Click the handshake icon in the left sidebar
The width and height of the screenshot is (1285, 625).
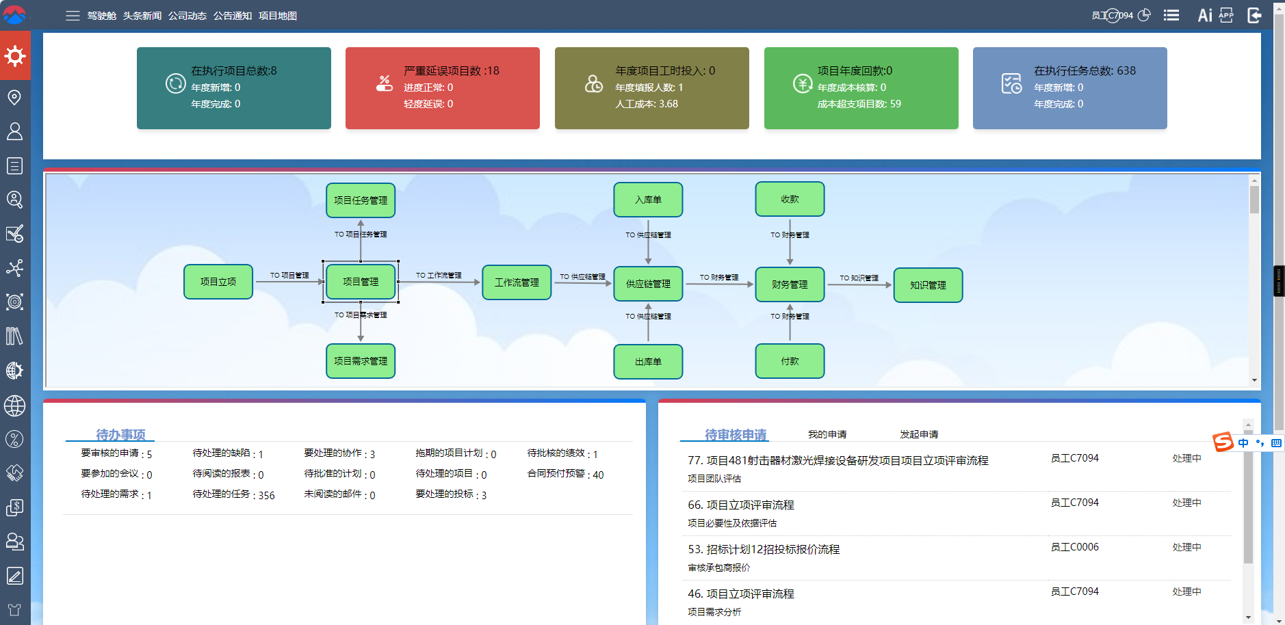click(x=15, y=473)
